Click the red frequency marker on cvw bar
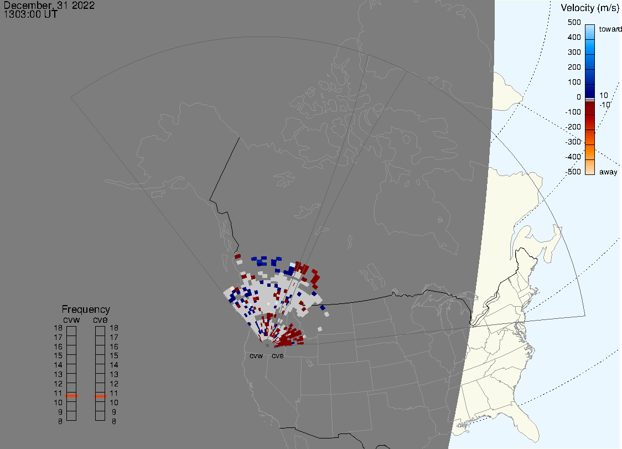The height and width of the screenshot is (449, 622). pyautogui.click(x=71, y=396)
